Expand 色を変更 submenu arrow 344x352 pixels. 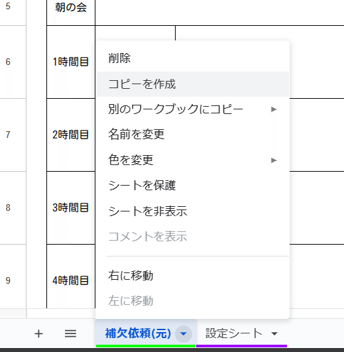[274, 160]
